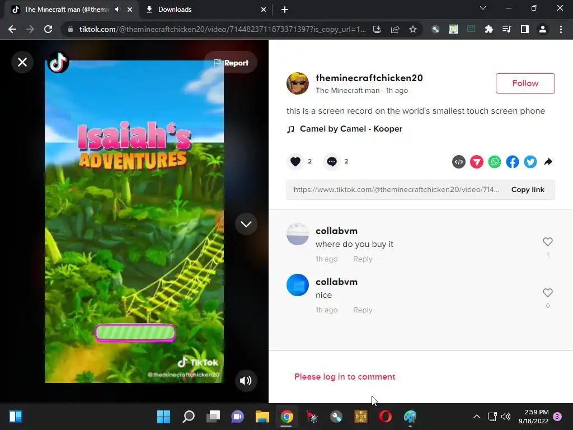Expand more share options arrow
Viewport: 573px width, 430px height.
coord(548,162)
